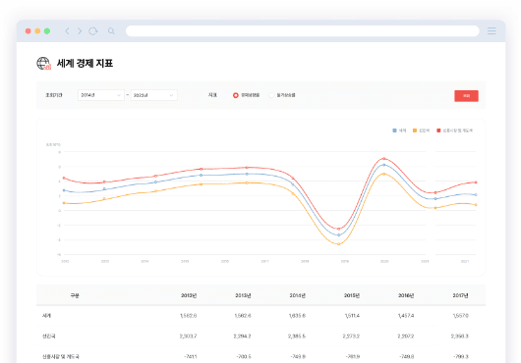Go forward with the browser forward arrow

[x=80, y=30]
